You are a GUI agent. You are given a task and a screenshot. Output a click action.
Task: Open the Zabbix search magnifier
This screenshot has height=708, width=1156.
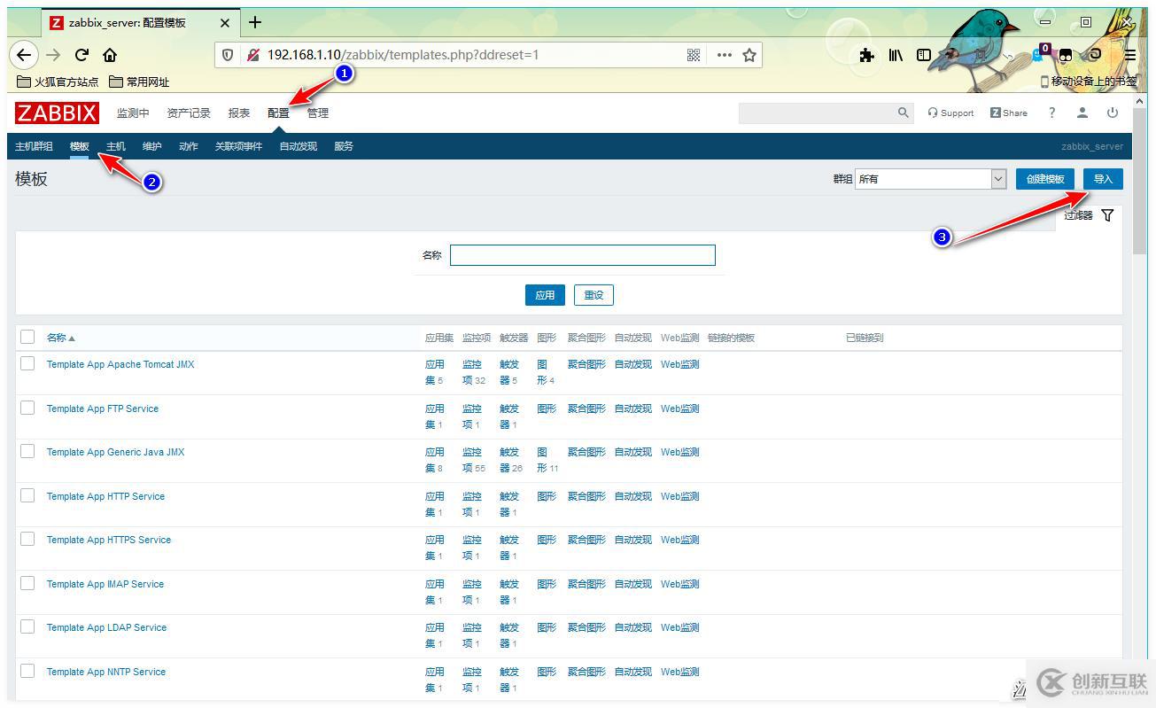click(x=903, y=113)
